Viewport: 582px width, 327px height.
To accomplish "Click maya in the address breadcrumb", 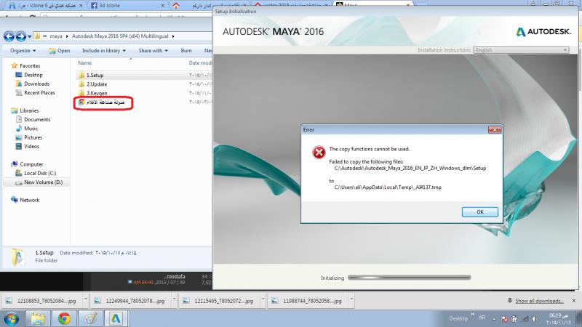I will 56,36.
